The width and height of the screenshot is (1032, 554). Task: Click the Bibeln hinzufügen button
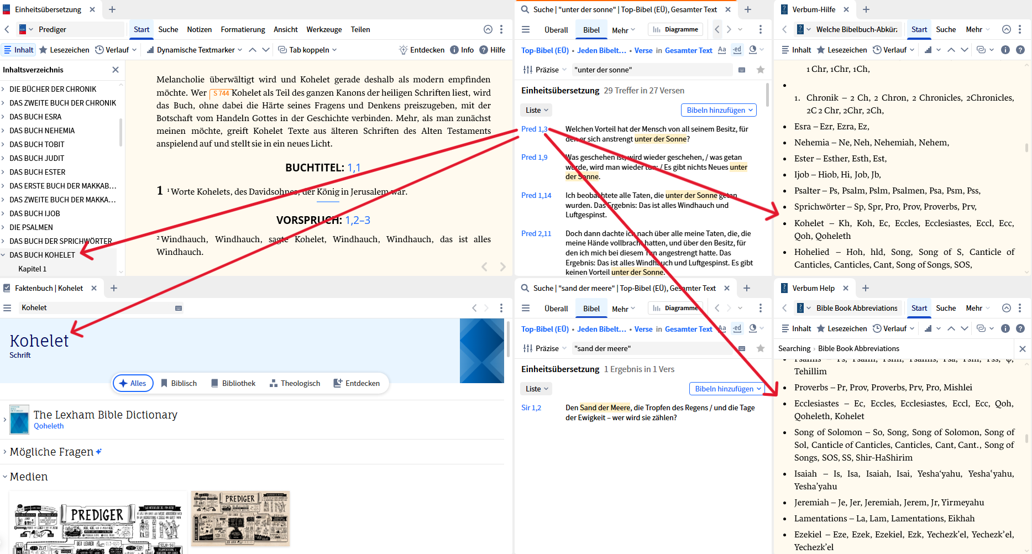(718, 109)
